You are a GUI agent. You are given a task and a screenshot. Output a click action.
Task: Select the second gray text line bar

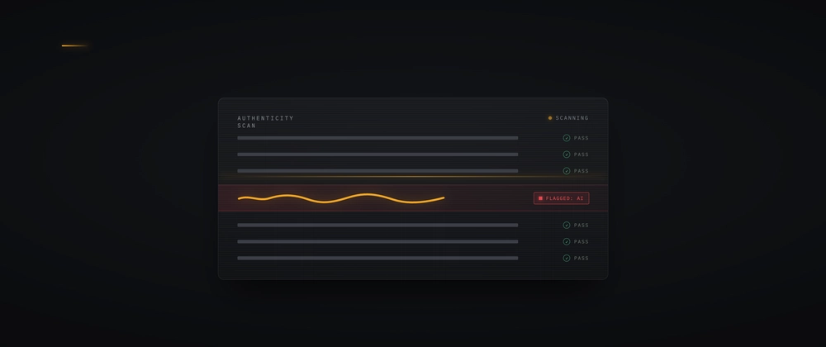coord(377,154)
